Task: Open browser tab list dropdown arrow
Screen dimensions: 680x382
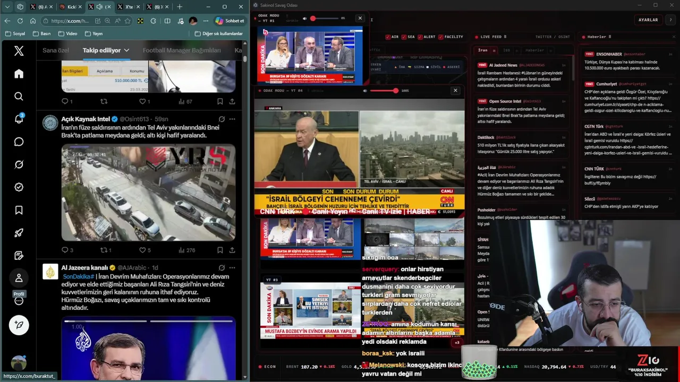Action: tap(7, 7)
